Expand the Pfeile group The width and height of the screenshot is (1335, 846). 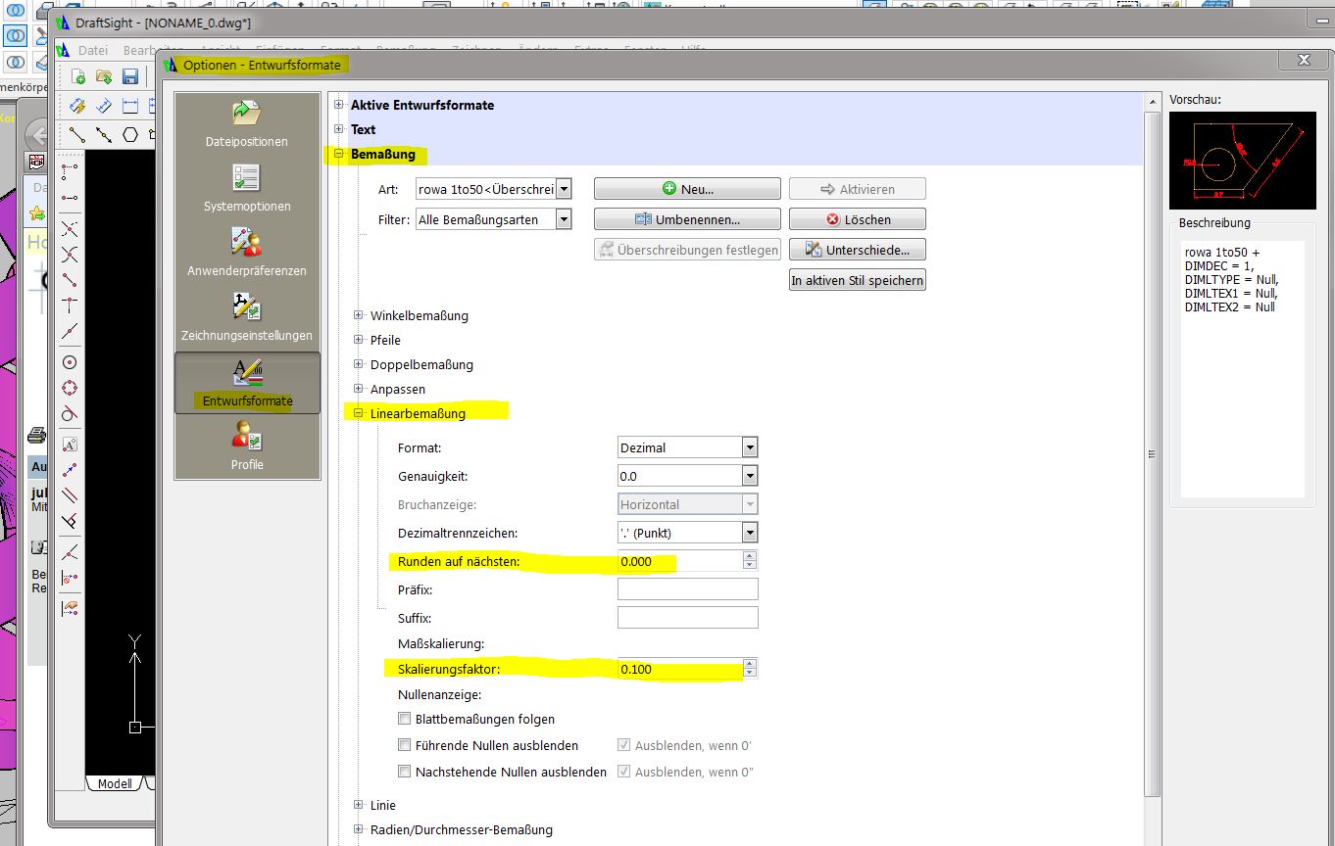359,340
